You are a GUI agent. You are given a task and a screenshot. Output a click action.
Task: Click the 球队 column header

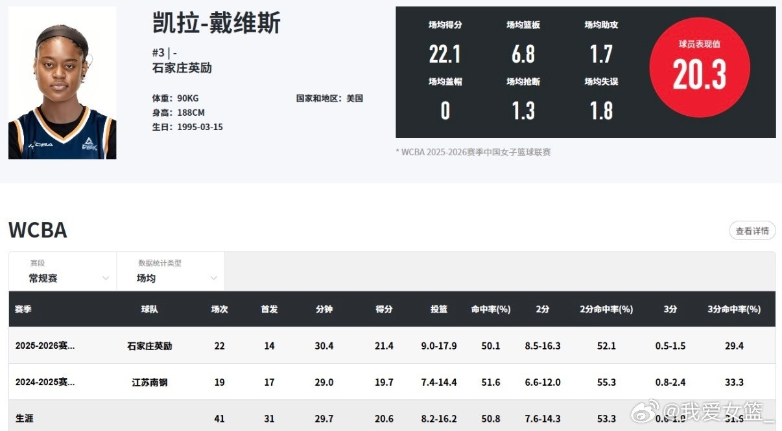pos(150,309)
